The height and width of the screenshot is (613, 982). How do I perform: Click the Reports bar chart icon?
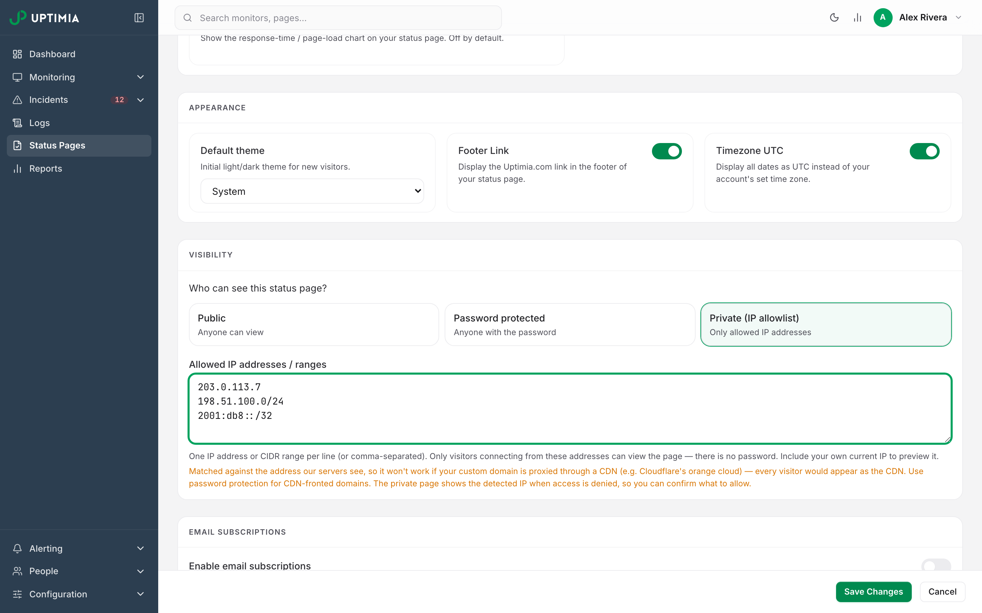point(17,169)
